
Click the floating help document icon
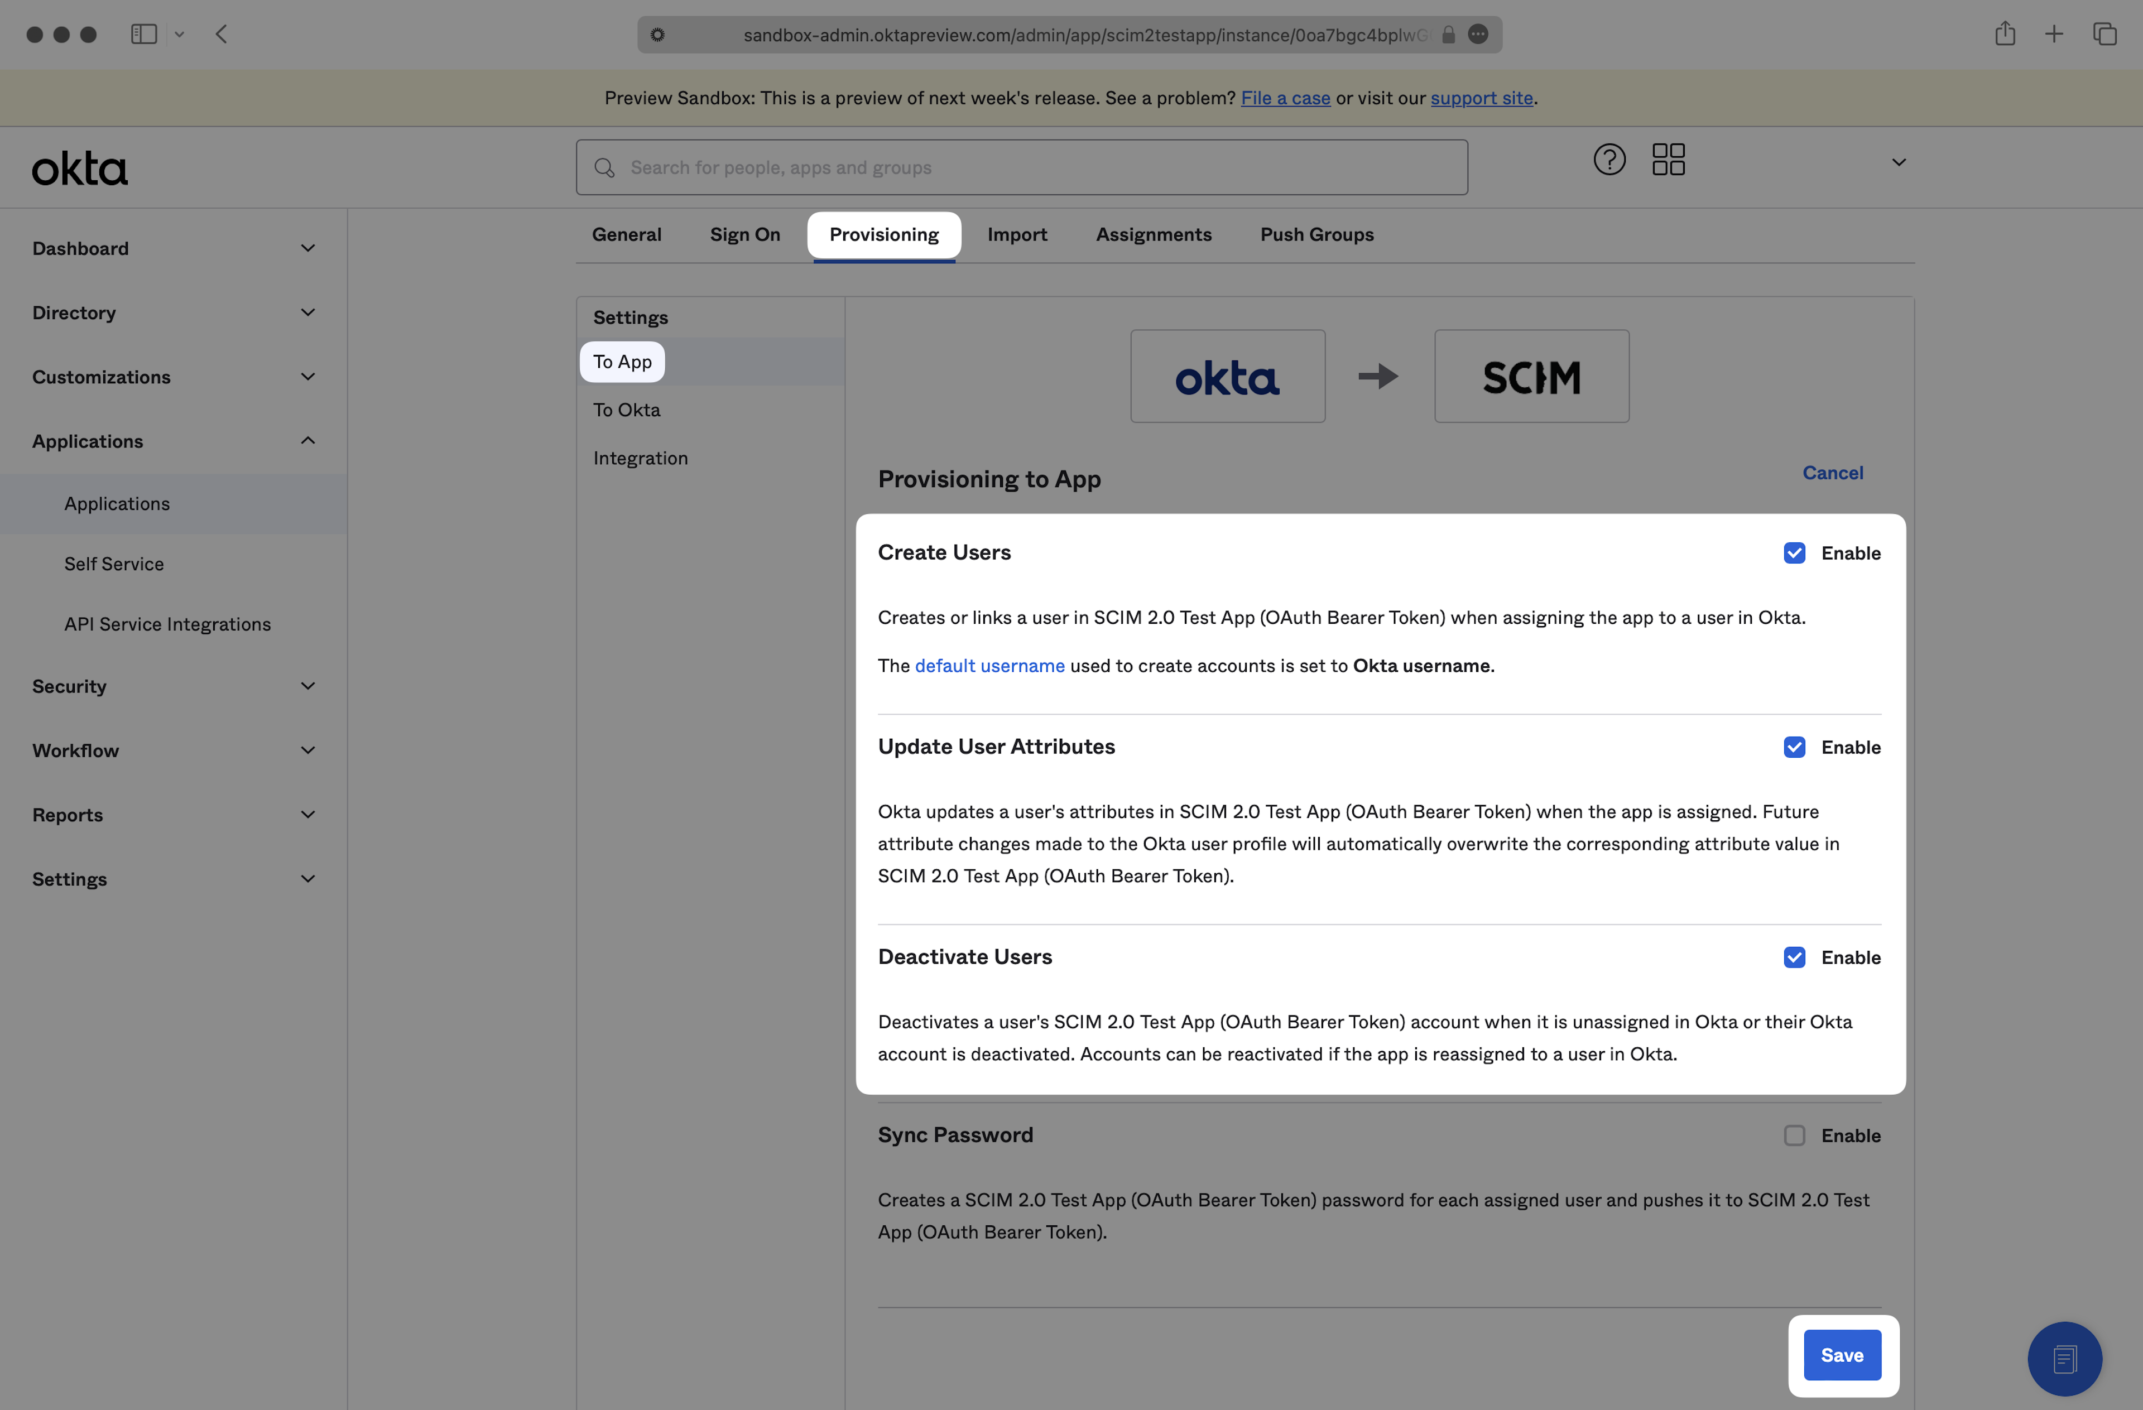pyautogui.click(x=2064, y=1358)
